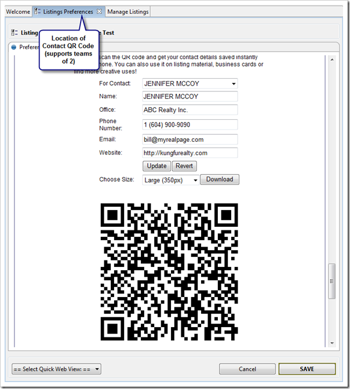350x389 pixels.
Task: Click the scrollbar up arrow
Action: 332,60
